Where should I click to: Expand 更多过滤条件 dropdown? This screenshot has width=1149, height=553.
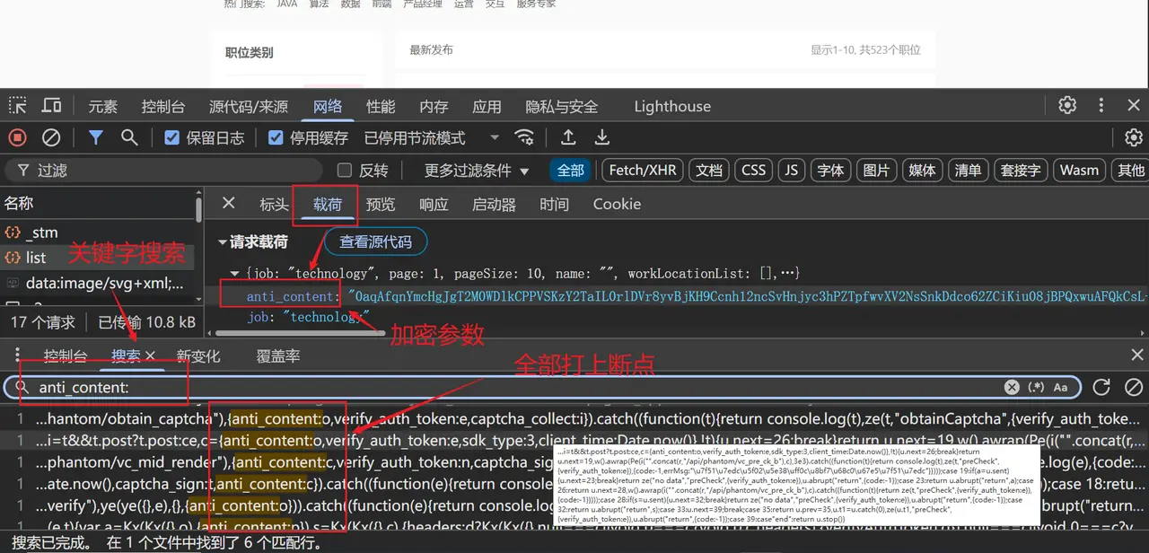pyautogui.click(x=477, y=171)
